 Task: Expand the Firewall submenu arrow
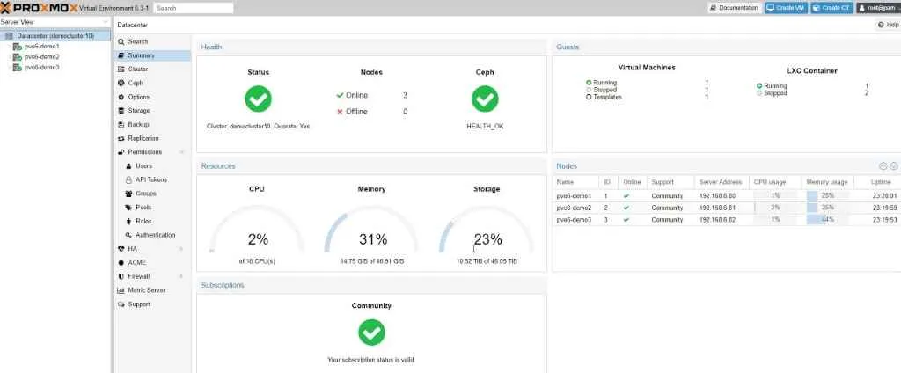coord(182,276)
